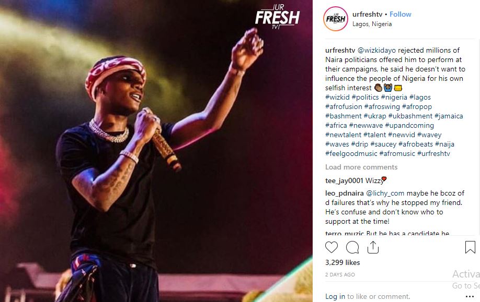The height and width of the screenshot is (302, 480).
Task: Open the three-dot more options menu
Action: pyautogui.click(x=470, y=296)
